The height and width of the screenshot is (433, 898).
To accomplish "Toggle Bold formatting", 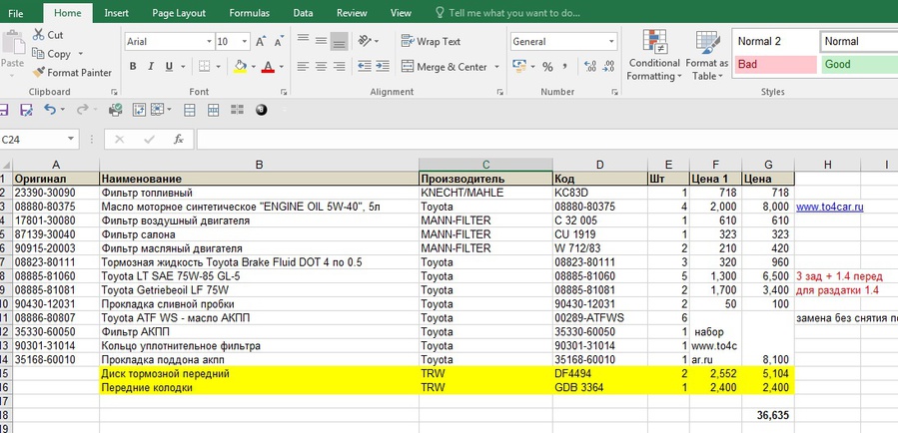I will click(x=133, y=67).
